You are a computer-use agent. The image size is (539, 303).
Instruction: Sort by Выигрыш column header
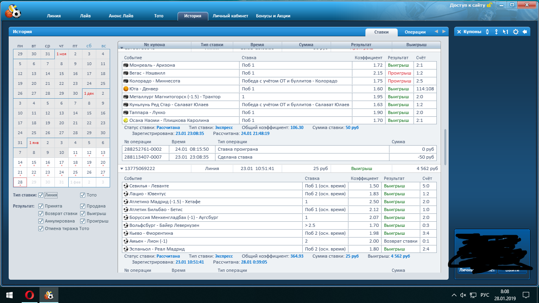tap(416, 45)
